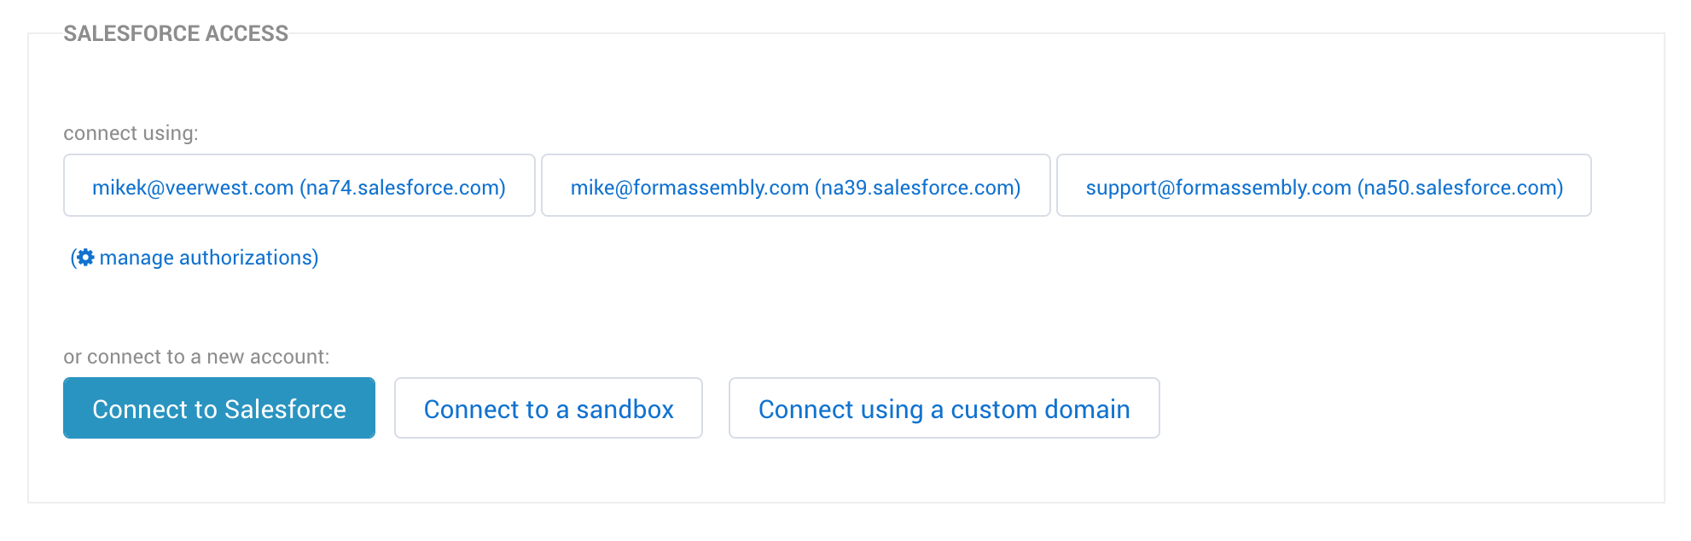This screenshot has width=1691, height=541.
Task: Click the blue Connect to Salesforce button
Action: click(x=219, y=408)
